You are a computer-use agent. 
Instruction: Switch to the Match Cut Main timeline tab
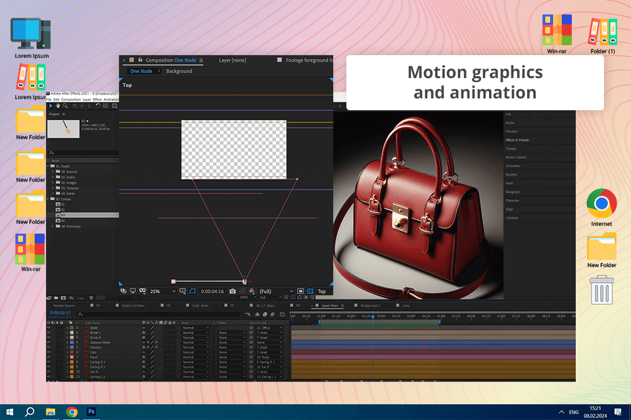coord(133,305)
